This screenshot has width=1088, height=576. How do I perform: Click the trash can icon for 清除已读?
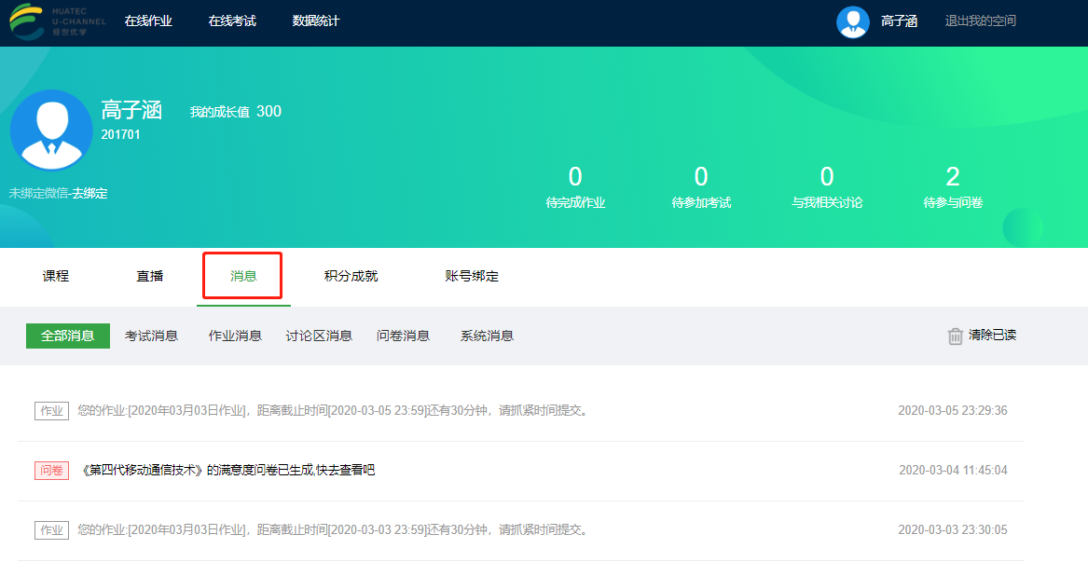click(955, 336)
